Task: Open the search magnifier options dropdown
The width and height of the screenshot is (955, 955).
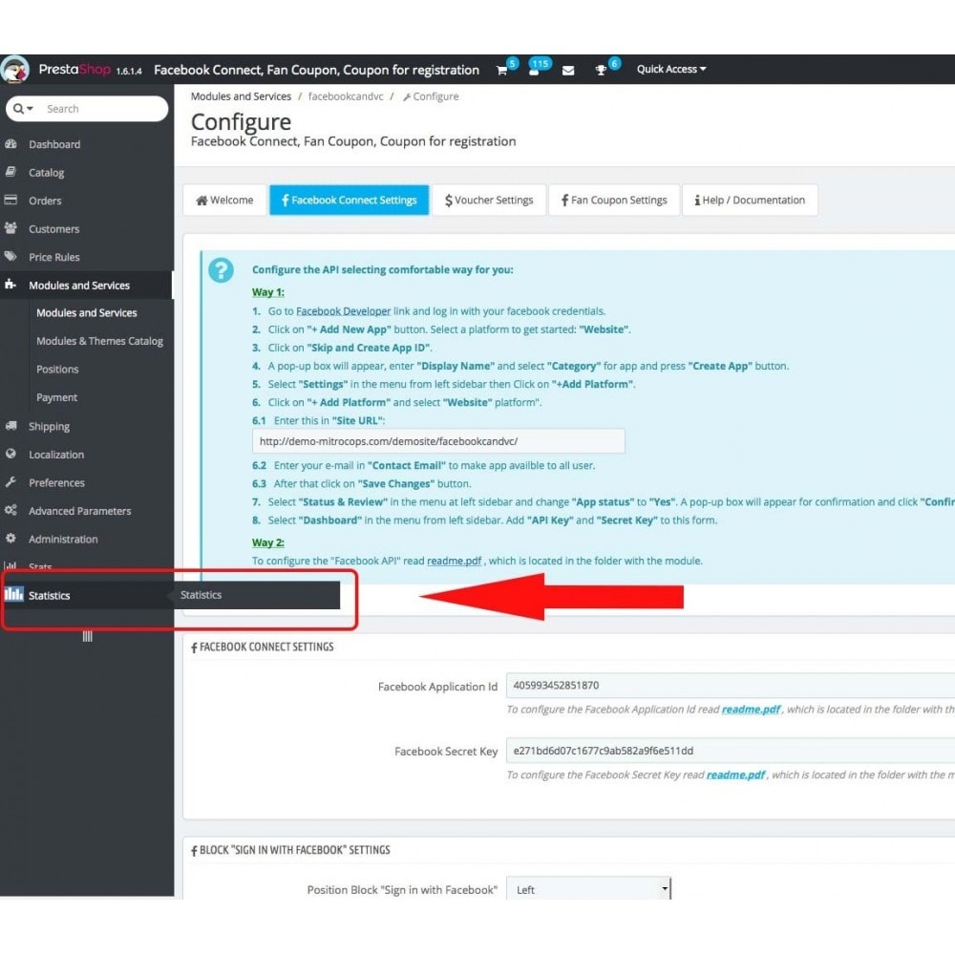Action: (23, 109)
